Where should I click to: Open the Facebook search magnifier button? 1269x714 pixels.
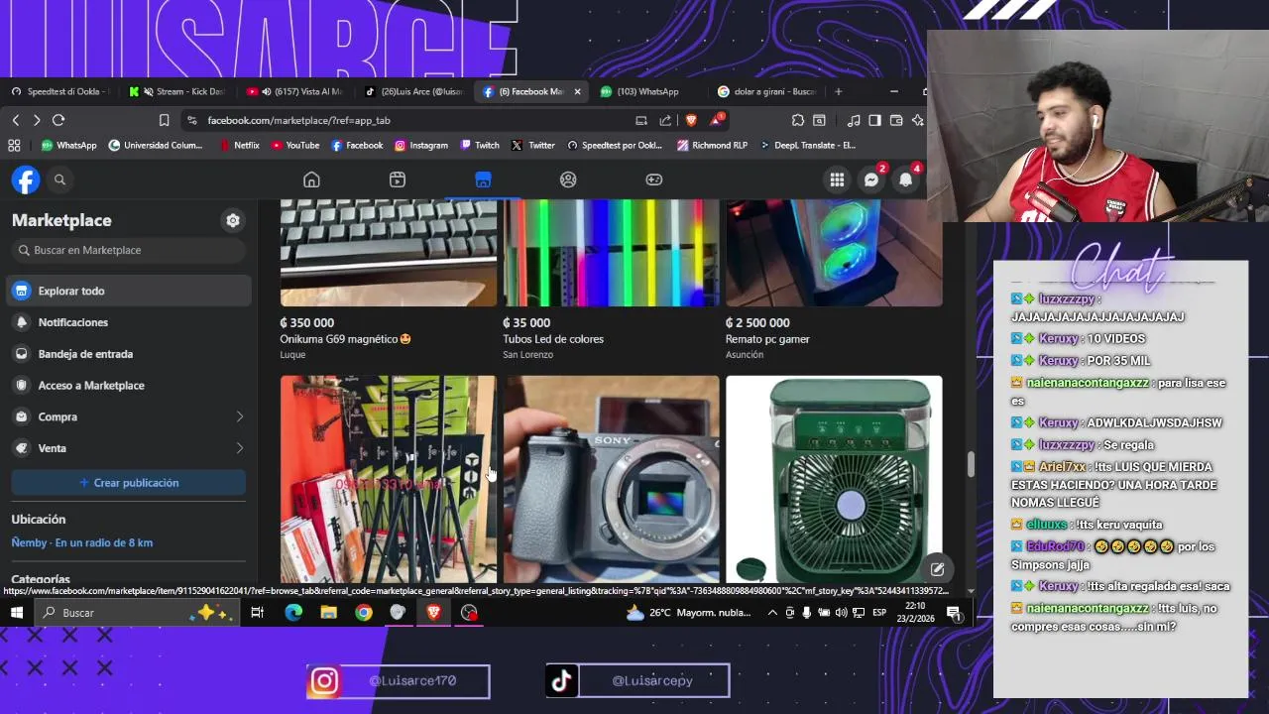click(x=59, y=179)
